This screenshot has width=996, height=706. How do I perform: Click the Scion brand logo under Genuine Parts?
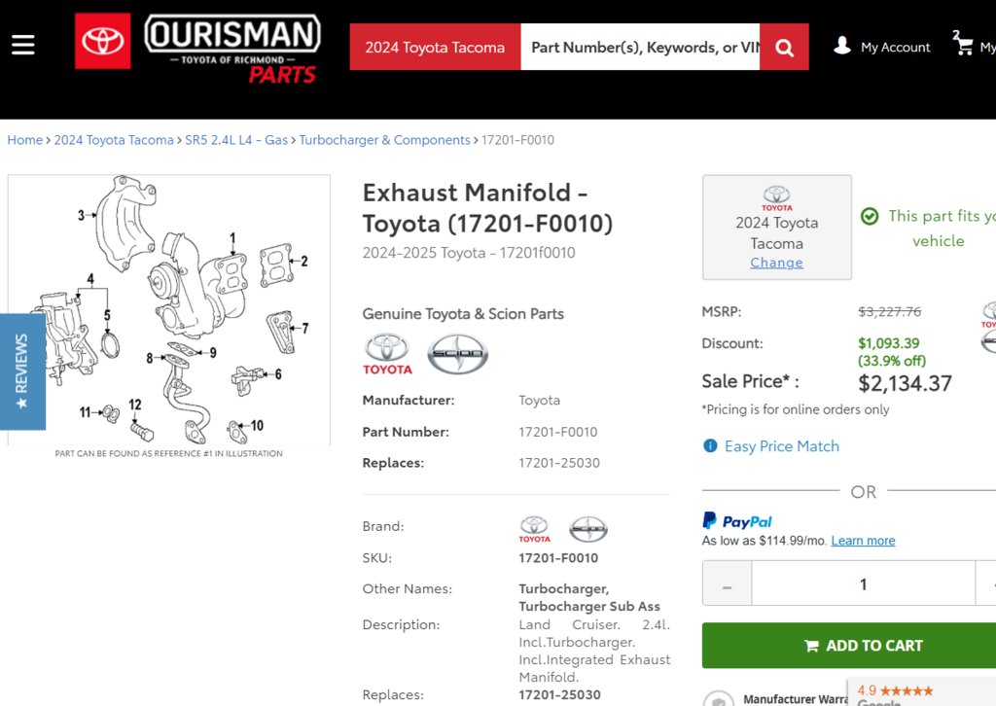(457, 354)
